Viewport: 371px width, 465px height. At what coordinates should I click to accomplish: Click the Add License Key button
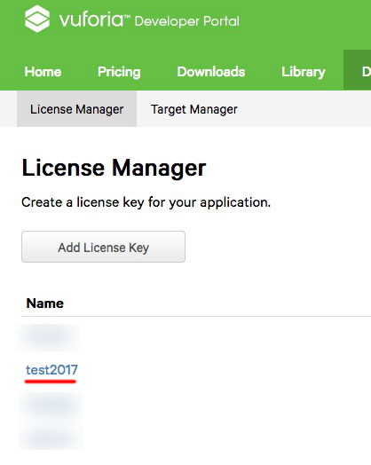103,247
